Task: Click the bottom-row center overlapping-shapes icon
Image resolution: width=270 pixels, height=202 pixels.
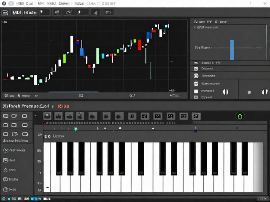Action: pos(15,134)
